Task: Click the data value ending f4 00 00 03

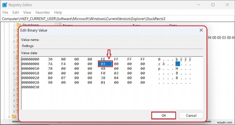Action: pos(221,38)
